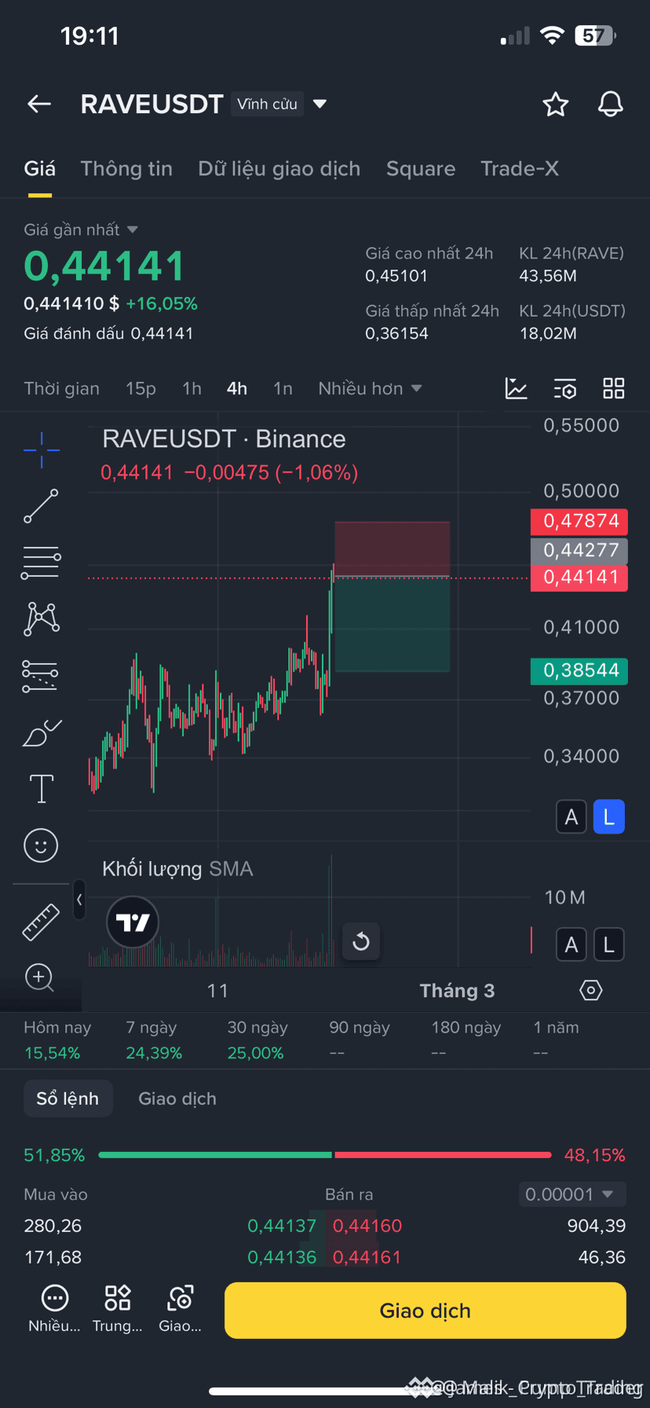Open the Trade-X tab
The height and width of the screenshot is (1408, 650).
tap(520, 169)
